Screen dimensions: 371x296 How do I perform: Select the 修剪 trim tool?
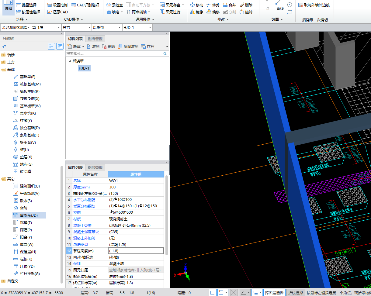[x=213, y=5]
